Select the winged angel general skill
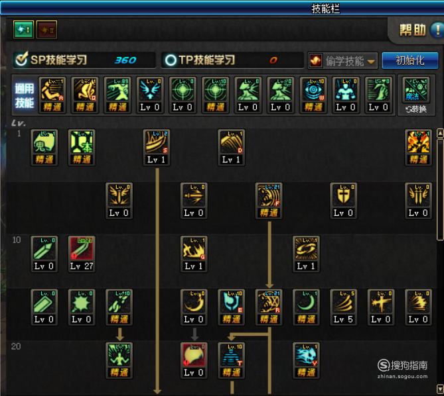 [x=150, y=94]
